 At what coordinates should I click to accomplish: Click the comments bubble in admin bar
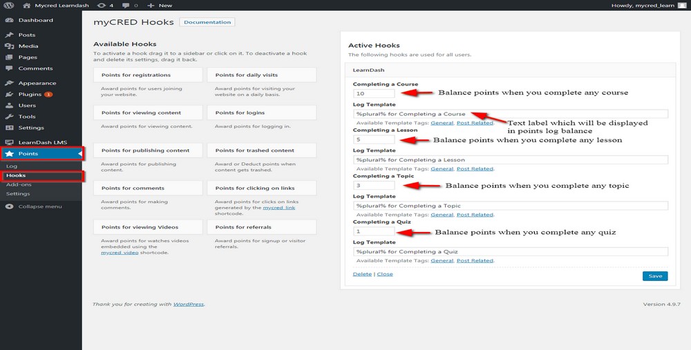[x=125, y=6]
